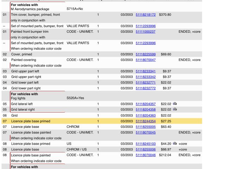Click part number 51118204357
This screenshot has width=225, height=169.
[x=146, y=104]
